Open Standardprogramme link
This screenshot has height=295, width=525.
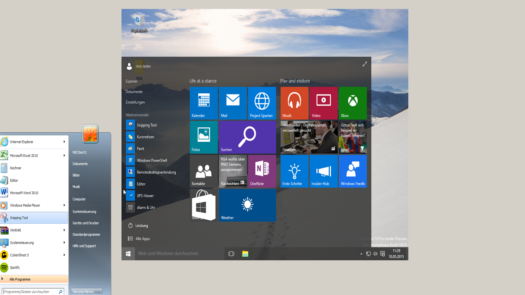86,235
